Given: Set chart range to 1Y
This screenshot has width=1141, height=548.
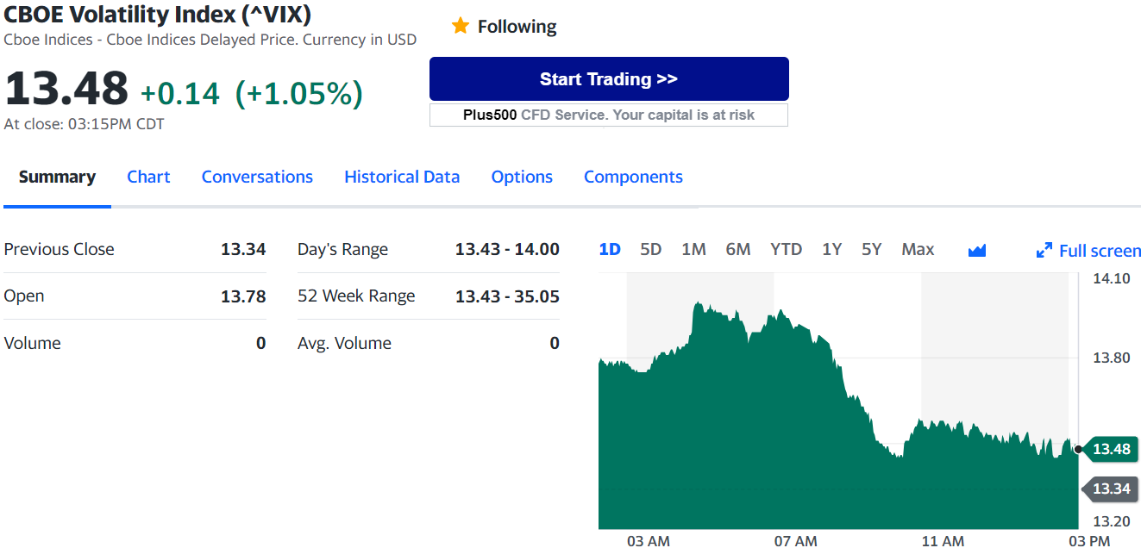Looking at the screenshot, I should coord(831,249).
